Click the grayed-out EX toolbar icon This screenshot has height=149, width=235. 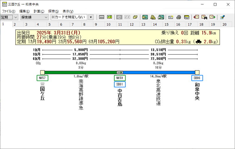(127, 17)
